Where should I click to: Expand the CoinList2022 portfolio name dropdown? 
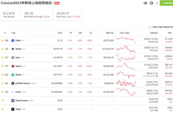pyautogui.click(x=53, y=3)
